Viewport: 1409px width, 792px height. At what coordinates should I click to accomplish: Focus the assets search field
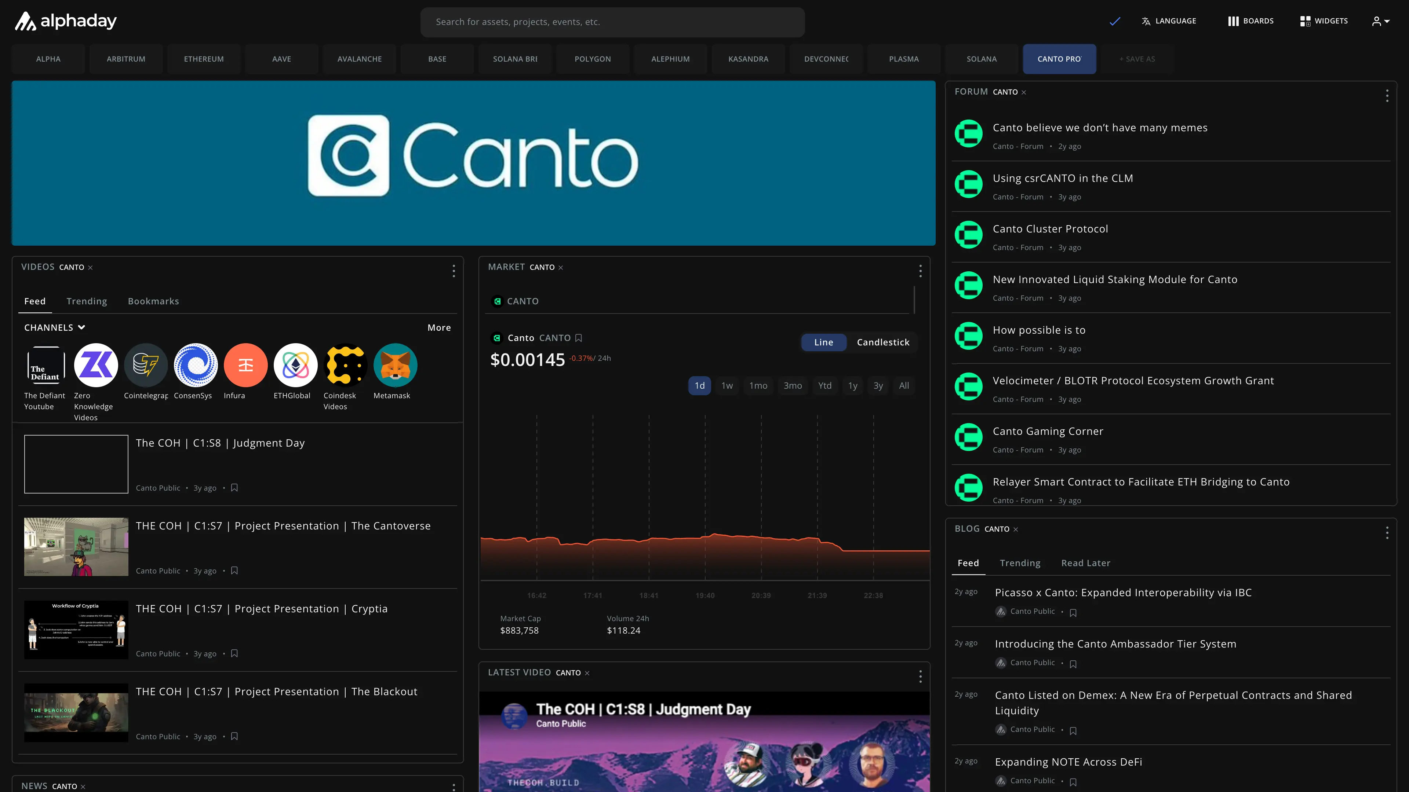[613, 22]
